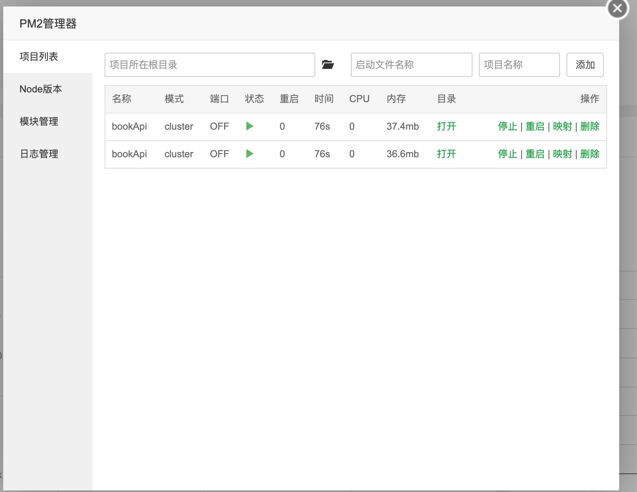Go to the 日志管理 tab
This screenshot has height=492, width=637.
click(x=39, y=154)
